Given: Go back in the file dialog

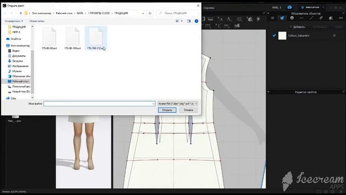Looking at the screenshot, I should pos(5,13).
